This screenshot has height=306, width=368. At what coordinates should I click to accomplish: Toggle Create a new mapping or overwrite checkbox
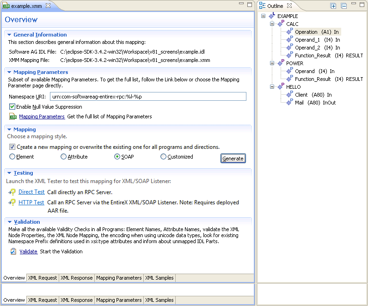[12, 147]
